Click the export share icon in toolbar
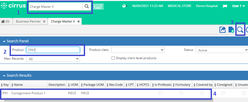248x102 pixels. [x=223, y=30]
